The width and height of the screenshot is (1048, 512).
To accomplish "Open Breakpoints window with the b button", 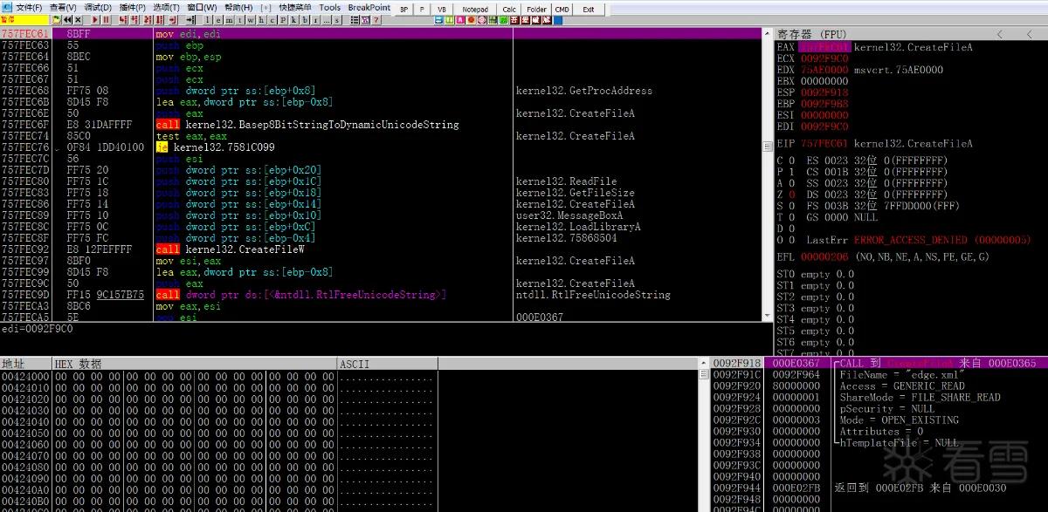I will [x=303, y=19].
